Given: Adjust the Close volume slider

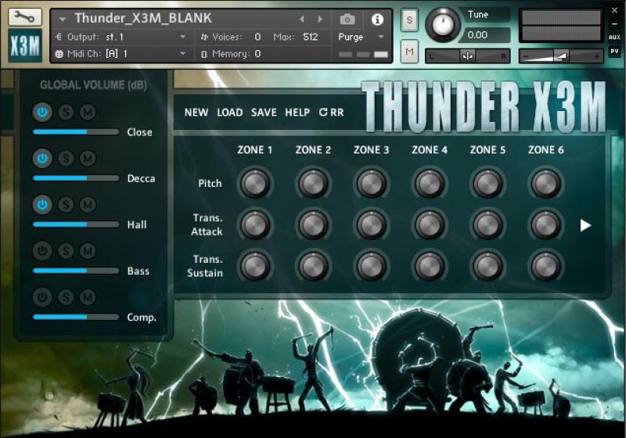Looking at the screenshot, I should click(x=76, y=131).
